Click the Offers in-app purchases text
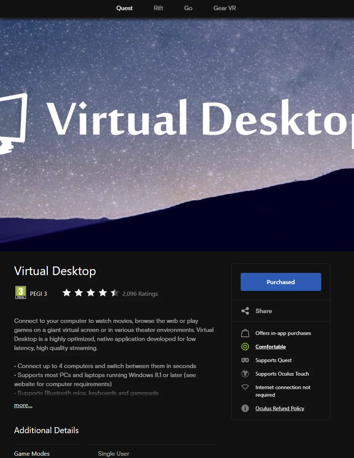 (x=283, y=333)
